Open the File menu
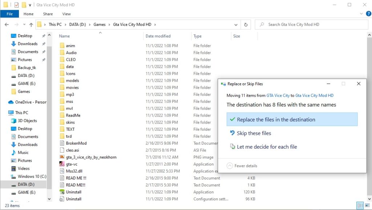 (x=9, y=14)
